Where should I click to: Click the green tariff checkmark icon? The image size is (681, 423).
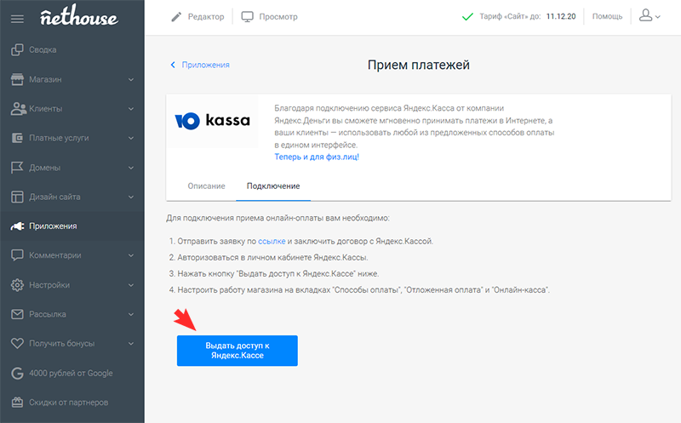click(x=467, y=17)
